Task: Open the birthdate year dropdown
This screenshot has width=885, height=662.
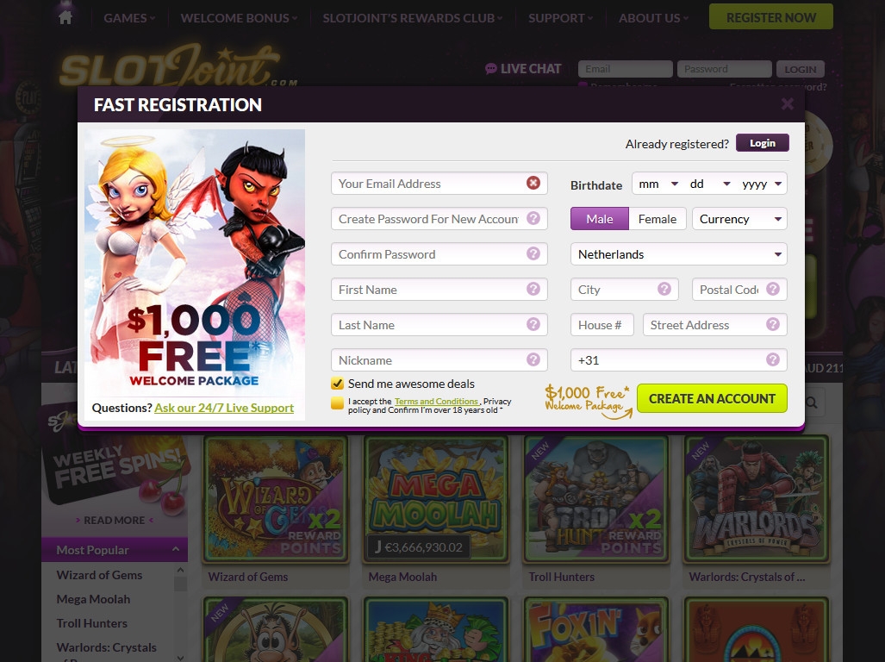Action: coord(762,184)
